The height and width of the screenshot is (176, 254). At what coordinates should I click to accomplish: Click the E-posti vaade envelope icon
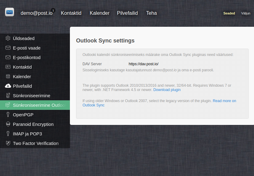tap(8, 48)
